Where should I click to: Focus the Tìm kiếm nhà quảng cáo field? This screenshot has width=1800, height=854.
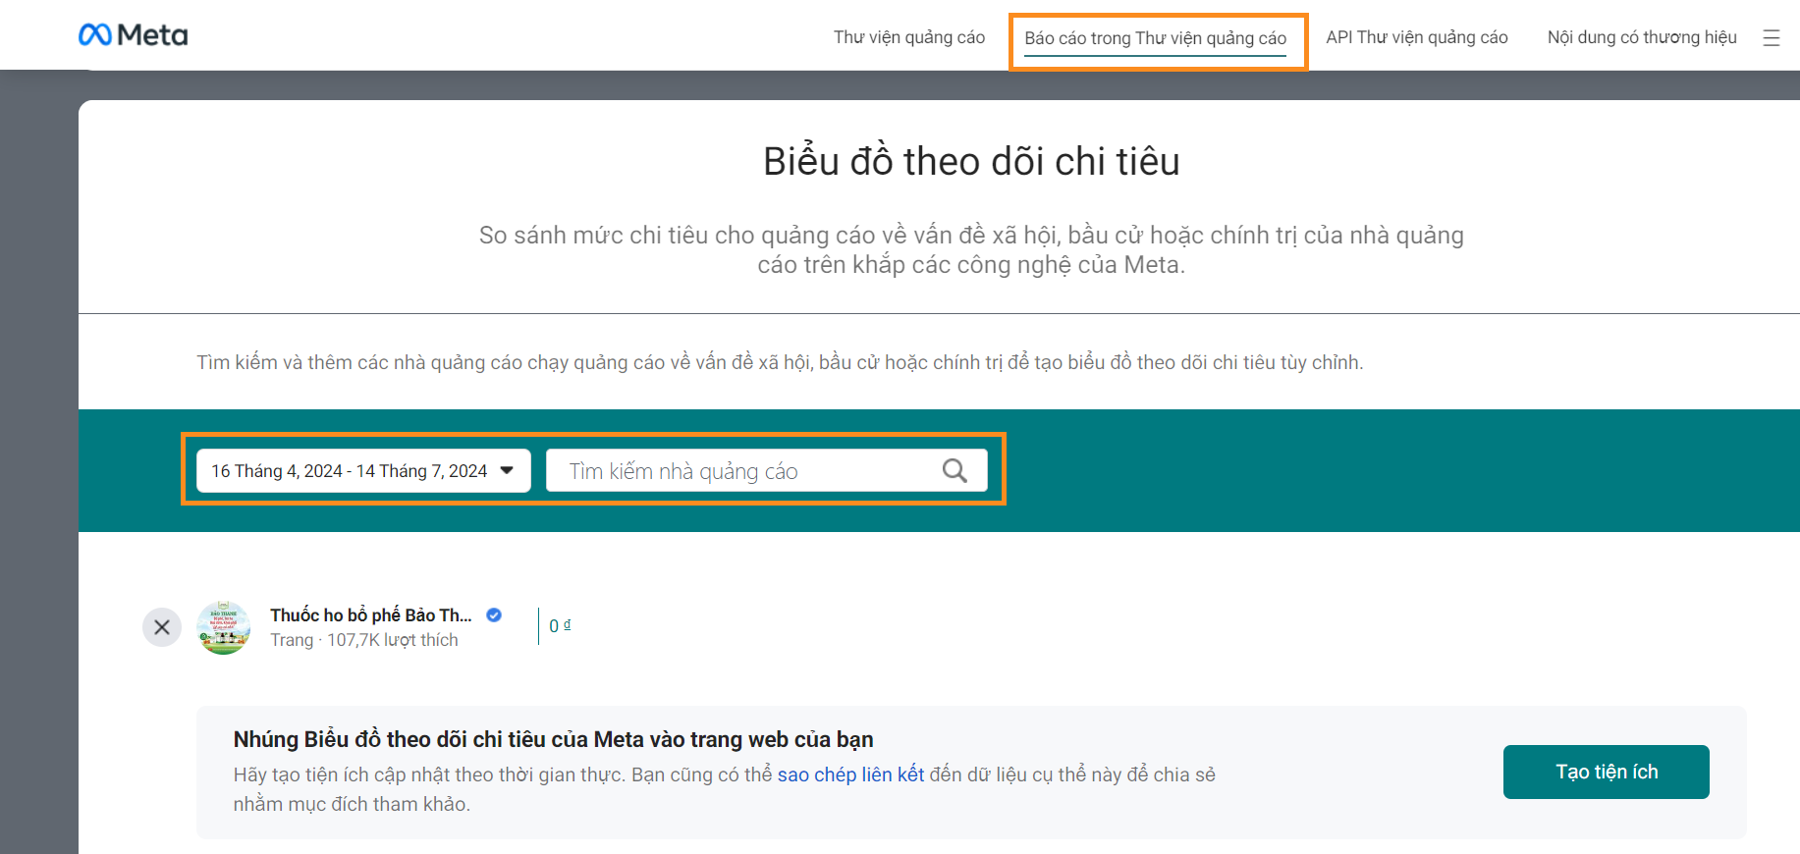(767, 471)
